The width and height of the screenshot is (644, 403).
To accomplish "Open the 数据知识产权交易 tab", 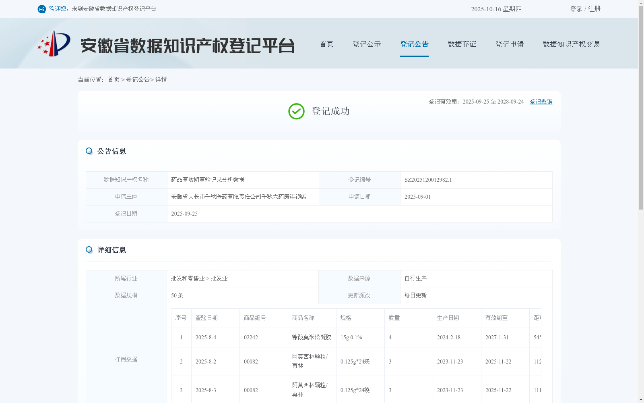I will click(572, 44).
